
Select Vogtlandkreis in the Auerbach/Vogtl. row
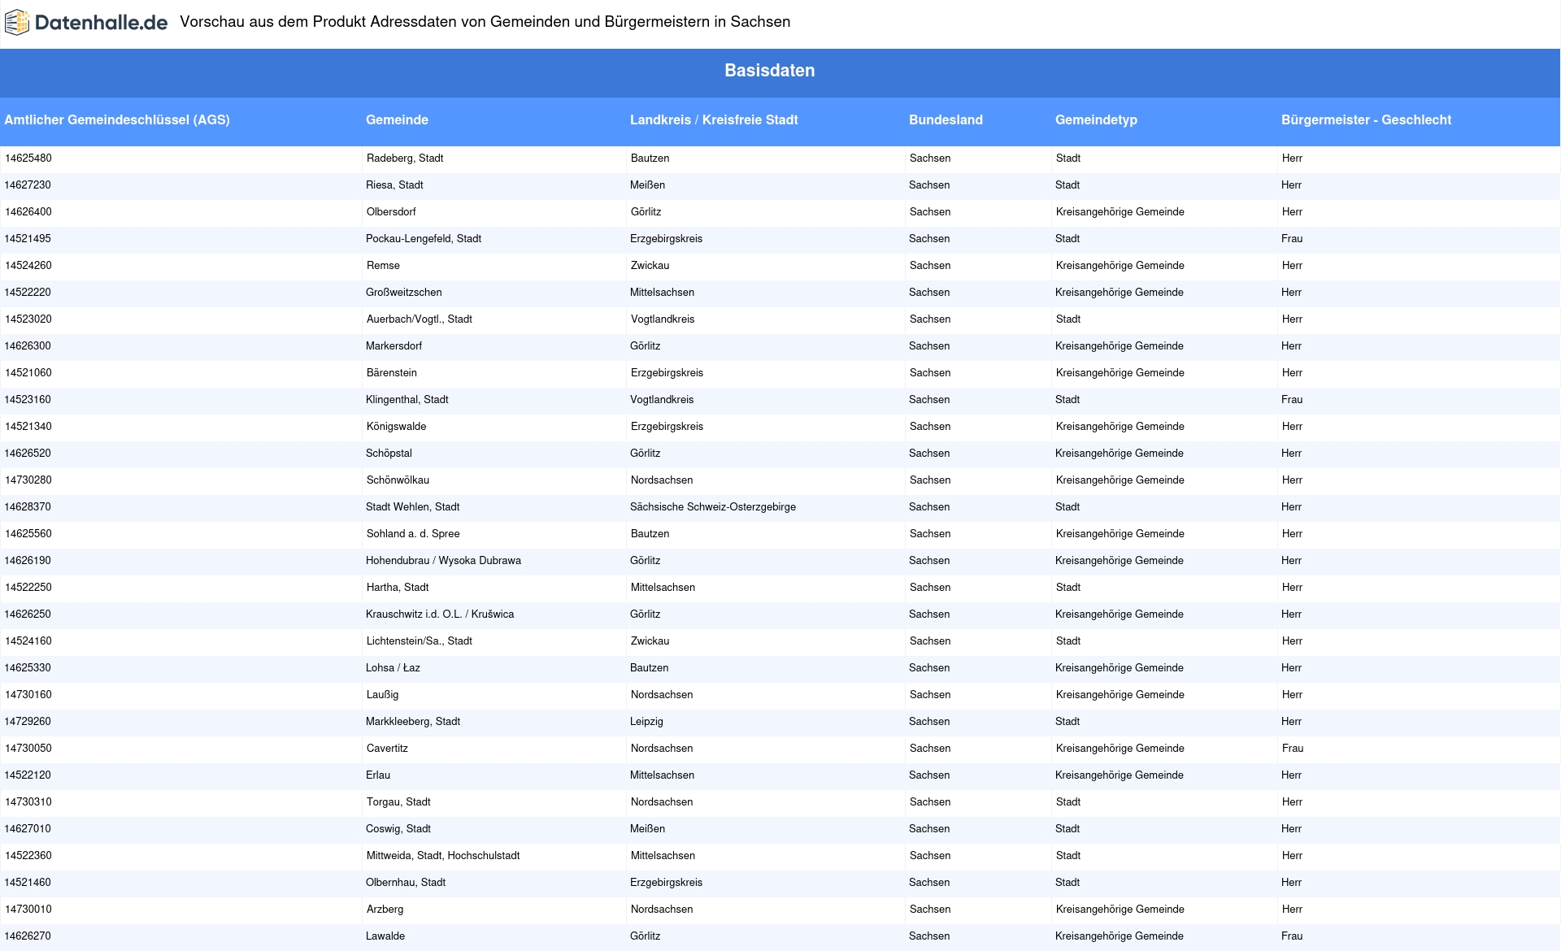pos(663,319)
